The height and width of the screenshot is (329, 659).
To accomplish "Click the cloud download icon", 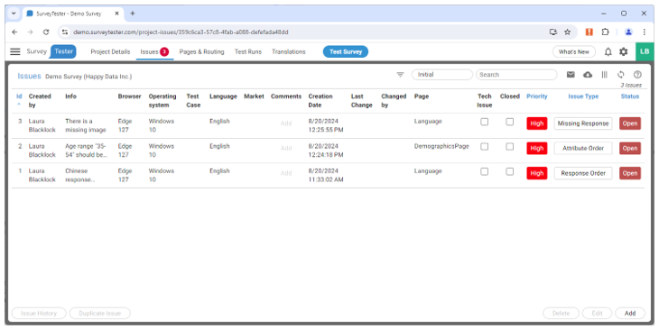I will (588, 75).
